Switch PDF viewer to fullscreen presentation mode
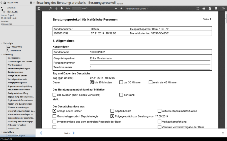The height and width of the screenshot is (141, 227). [x=198, y=8]
